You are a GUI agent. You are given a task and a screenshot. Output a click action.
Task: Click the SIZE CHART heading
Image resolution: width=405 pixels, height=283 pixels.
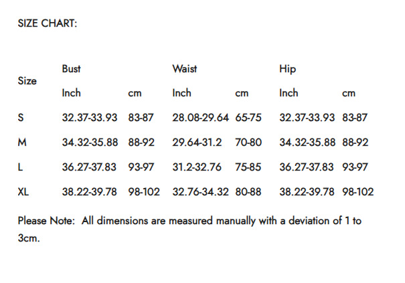click(x=48, y=23)
